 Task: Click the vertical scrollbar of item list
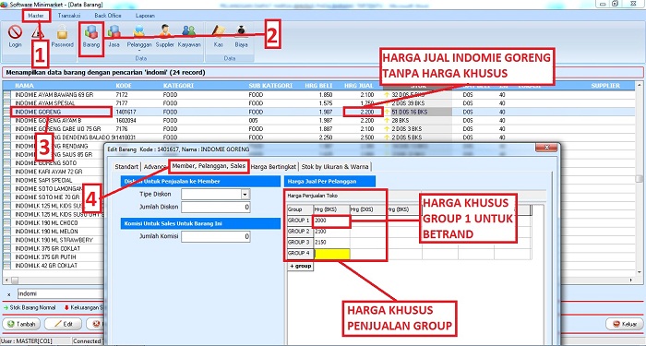[639, 179]
